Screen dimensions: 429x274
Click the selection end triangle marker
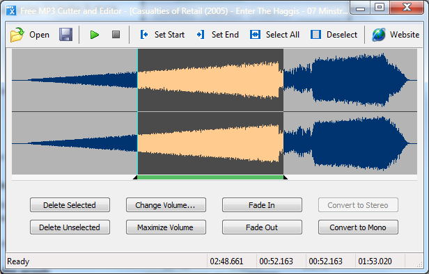tap(286, 177)
